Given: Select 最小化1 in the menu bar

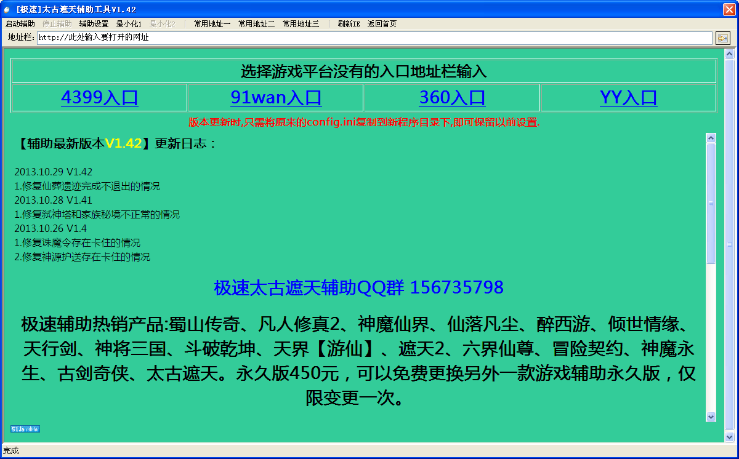Looking at the screenshot, I should 129,24.
